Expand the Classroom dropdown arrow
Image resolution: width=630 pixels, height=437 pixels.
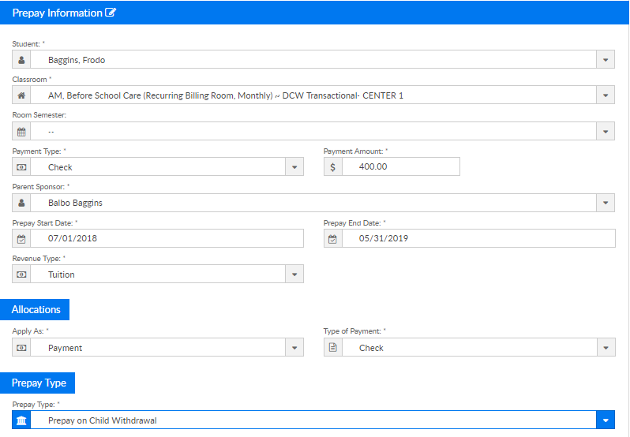pyautogui.click(x=606, y=95)
